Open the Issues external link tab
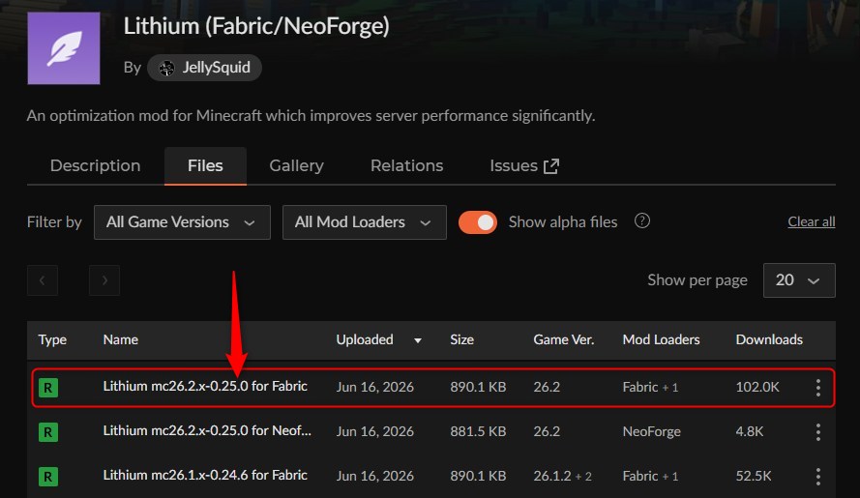This screenshot has height=498, width=860. coord(524,165)
